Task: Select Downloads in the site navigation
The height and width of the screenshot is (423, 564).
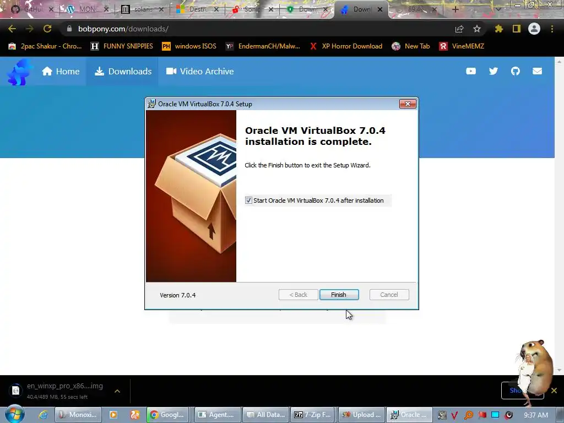Action: (123, 71)
